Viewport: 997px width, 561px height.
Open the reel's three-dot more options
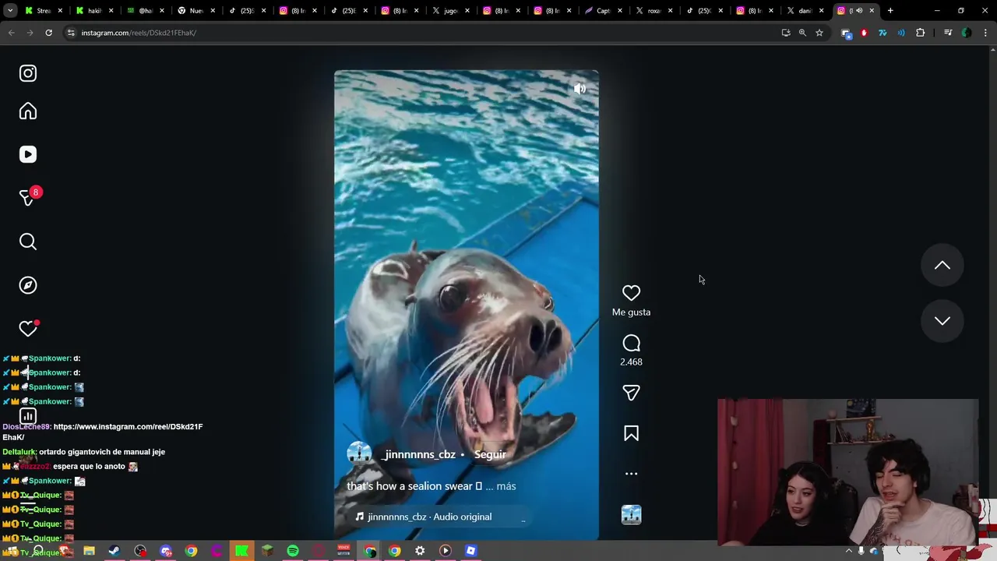point(631,474)
